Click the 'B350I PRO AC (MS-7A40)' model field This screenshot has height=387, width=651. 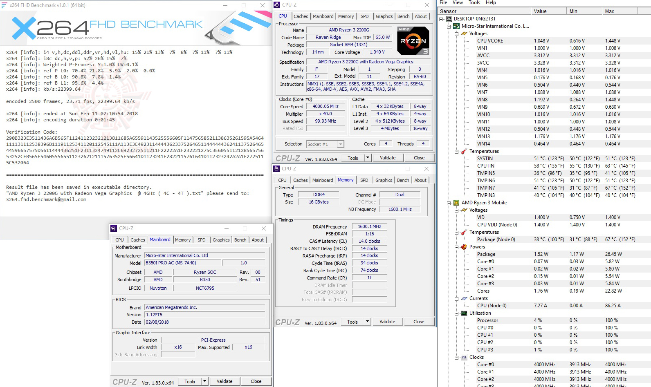(x=183, y=263)
